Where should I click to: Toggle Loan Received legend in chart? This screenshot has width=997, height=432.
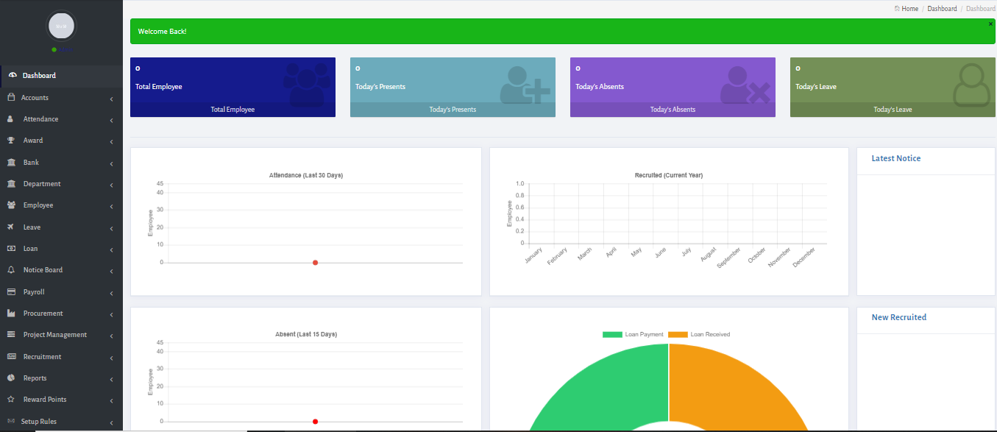(699, 335)
